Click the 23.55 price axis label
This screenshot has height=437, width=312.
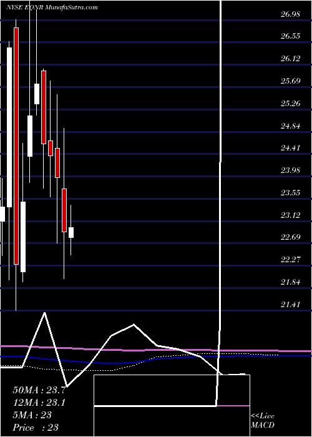290,192
